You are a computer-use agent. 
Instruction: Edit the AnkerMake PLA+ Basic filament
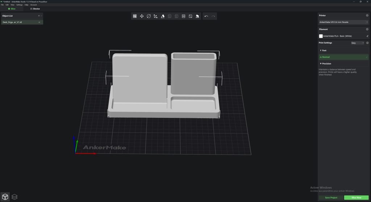pos(367,36)
